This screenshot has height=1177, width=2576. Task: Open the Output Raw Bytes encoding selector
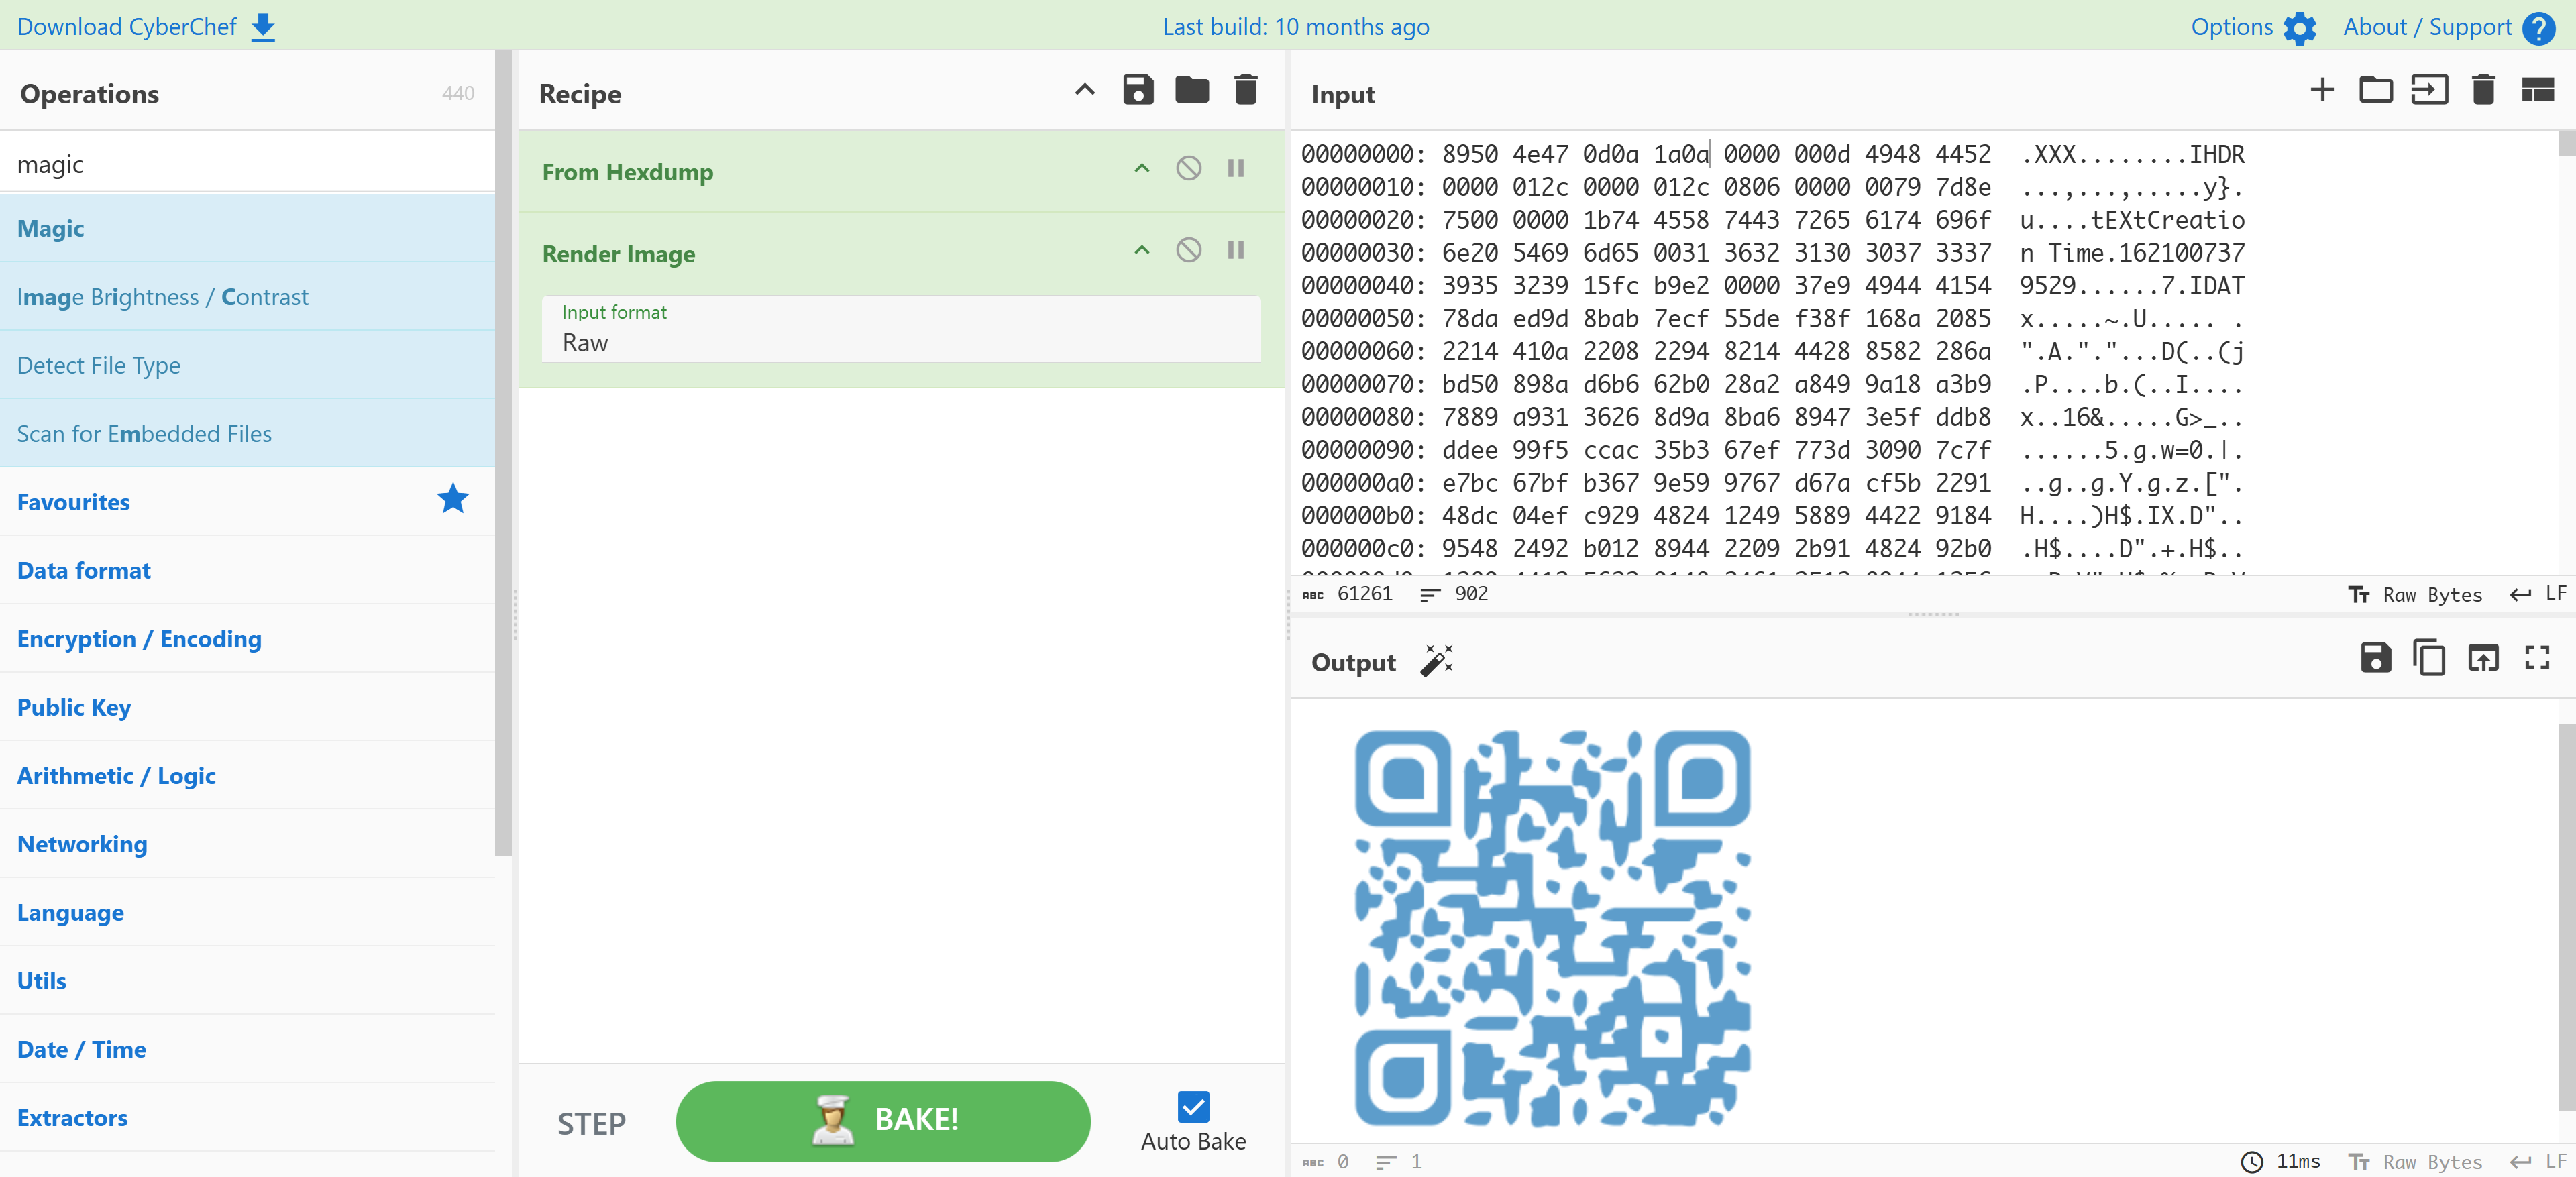pyautogui.click(x=2416, y=1162)
